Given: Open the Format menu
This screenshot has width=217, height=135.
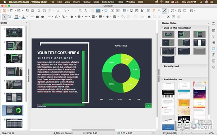Looking at the screenshot, I should (86, 2).
